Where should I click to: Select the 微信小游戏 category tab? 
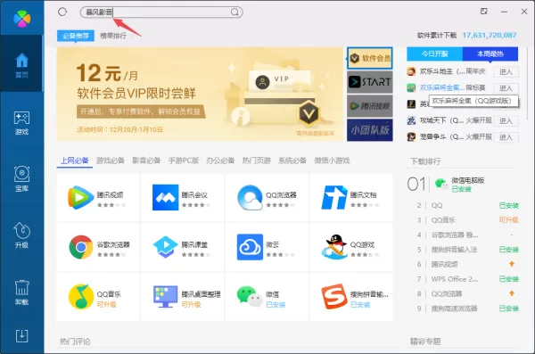[332, 161]
